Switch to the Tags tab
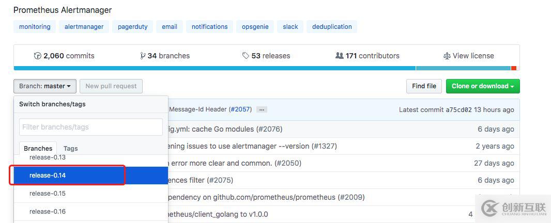Image resolution: width=551 pixels, height=223 pixels. 70,148
